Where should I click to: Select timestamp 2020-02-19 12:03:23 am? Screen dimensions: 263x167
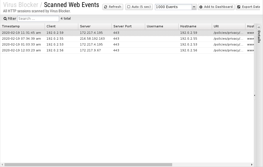(21, 51)
